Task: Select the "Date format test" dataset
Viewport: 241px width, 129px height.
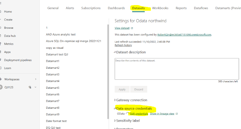Action: pyautogui.click(x=56, y=121)
